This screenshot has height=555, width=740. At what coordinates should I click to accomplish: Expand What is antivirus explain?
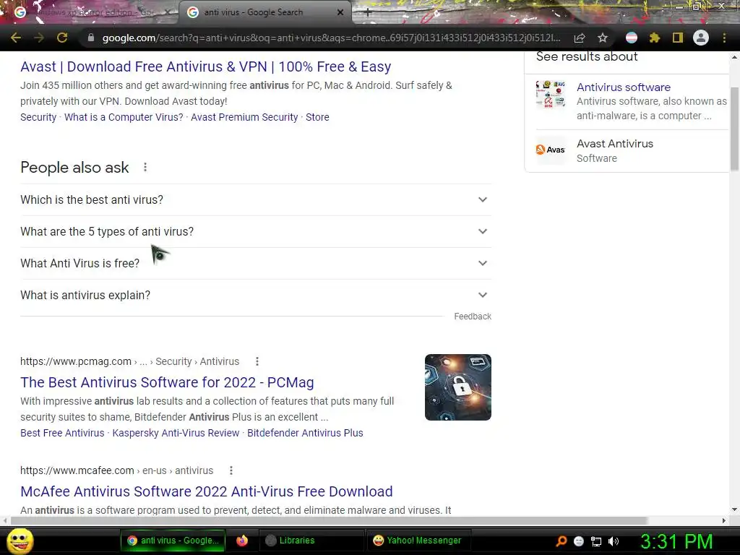[256, 295]
